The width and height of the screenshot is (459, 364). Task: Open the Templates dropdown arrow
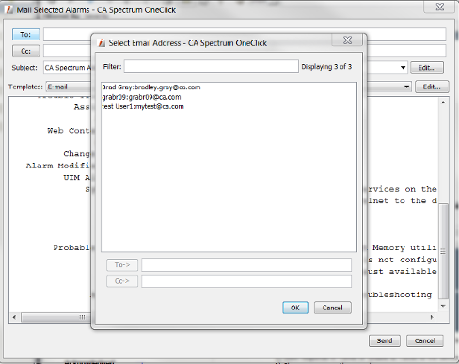tap(406, 87)
